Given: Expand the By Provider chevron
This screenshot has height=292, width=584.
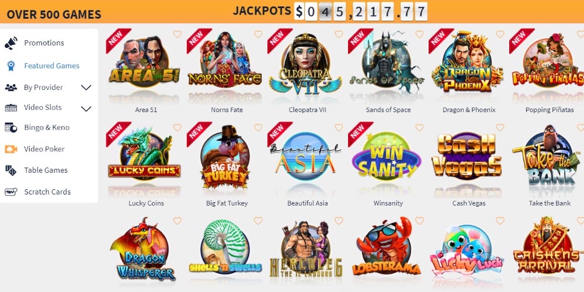Looking at the screenshot, I should (86, 88).
